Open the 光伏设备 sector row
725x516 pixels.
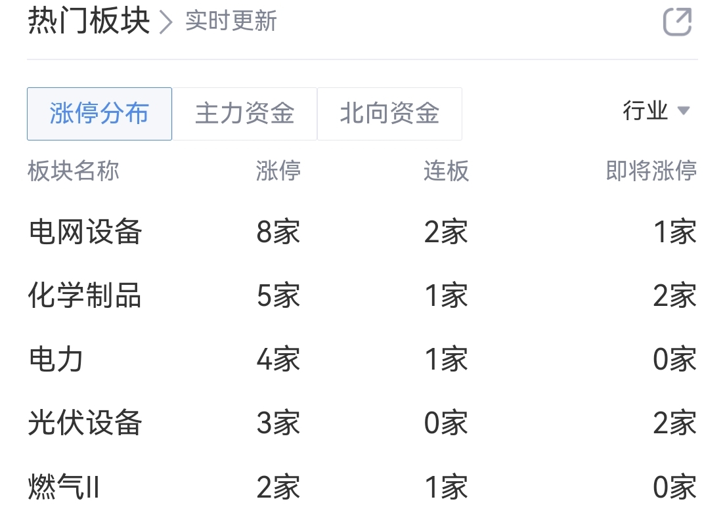click(362, 423)
